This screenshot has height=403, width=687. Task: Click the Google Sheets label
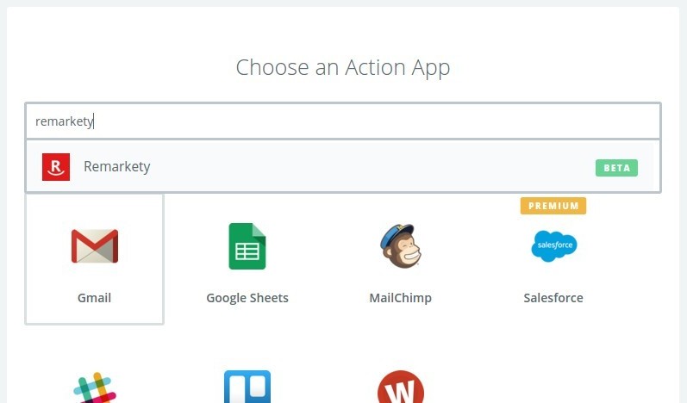tap(247, 298)
